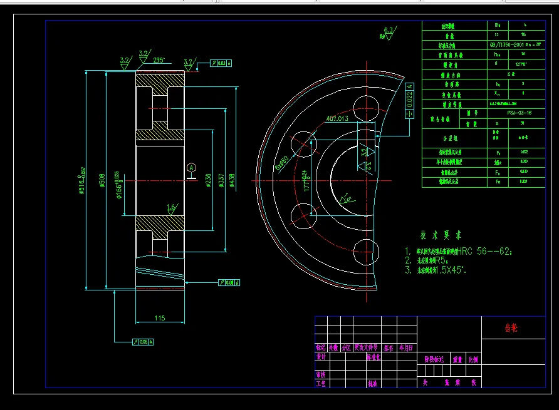Select the 批准 title block label

[x=372, y=384]
